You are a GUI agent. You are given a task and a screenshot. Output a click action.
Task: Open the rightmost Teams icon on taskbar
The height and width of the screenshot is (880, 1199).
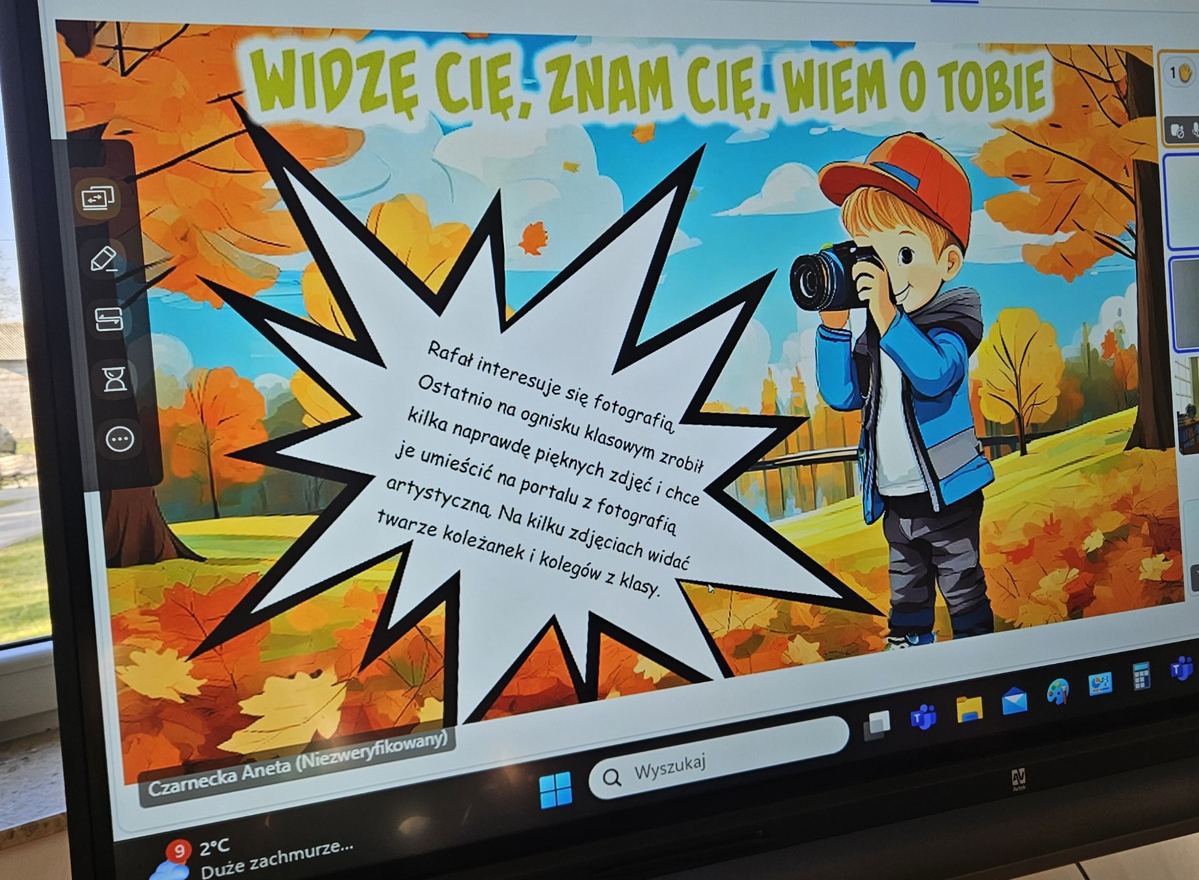coord(1182,669)
